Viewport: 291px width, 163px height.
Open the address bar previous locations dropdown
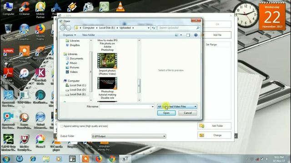[x=149, y=28]
